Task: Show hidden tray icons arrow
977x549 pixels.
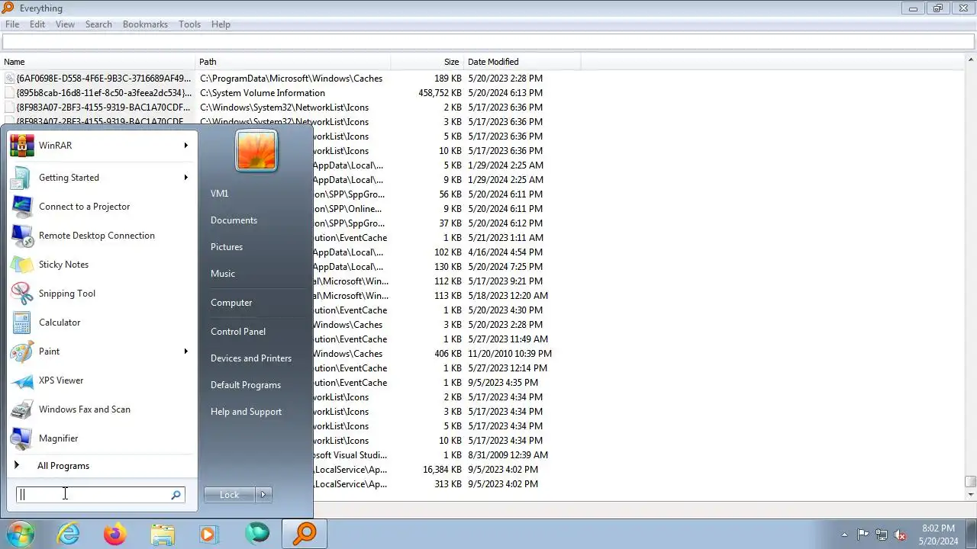Action: 844,535
